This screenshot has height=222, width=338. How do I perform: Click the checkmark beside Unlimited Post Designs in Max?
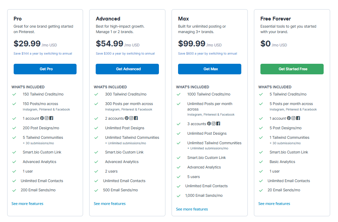click(178, 133)
